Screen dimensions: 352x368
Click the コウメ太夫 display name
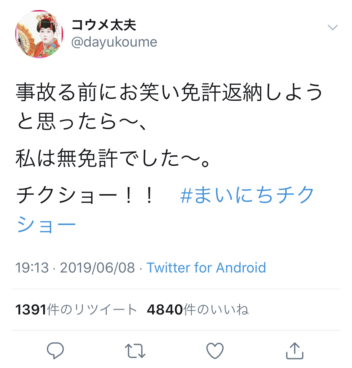click(x=104, y=25)
